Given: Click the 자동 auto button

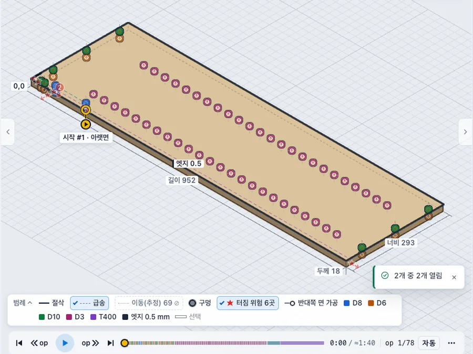Looking at the screenshot, I should (x=429, y=343).
